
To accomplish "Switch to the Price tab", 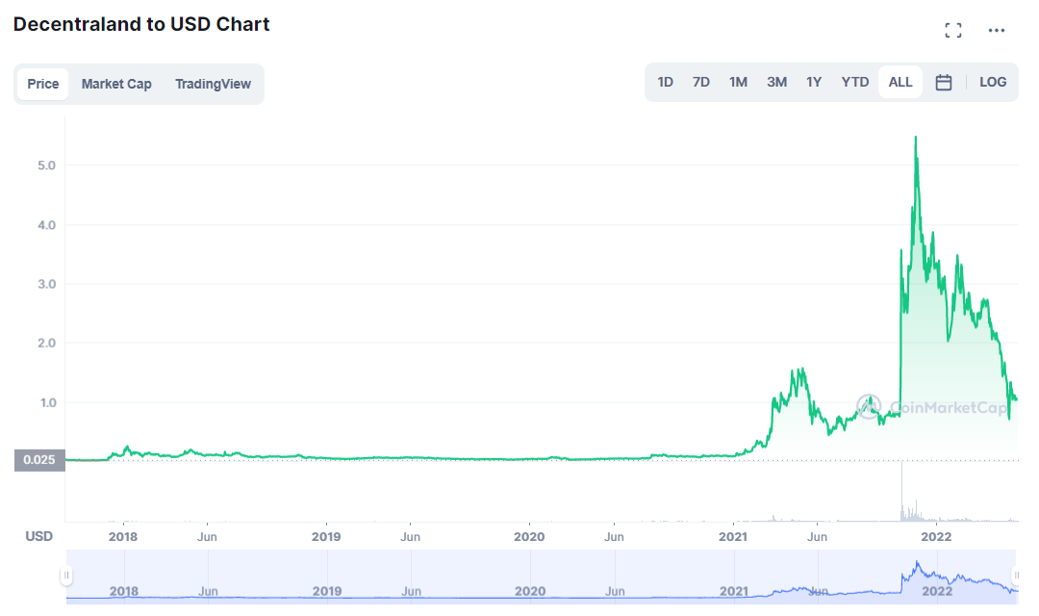I will click(x=43, y=84).
